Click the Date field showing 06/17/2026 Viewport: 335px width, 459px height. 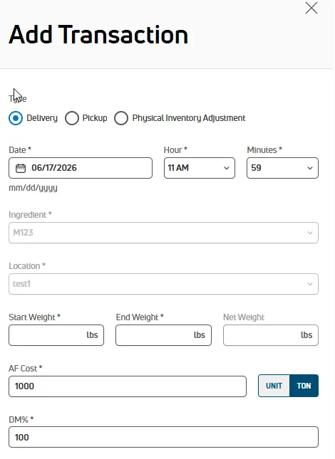point(81,168)
